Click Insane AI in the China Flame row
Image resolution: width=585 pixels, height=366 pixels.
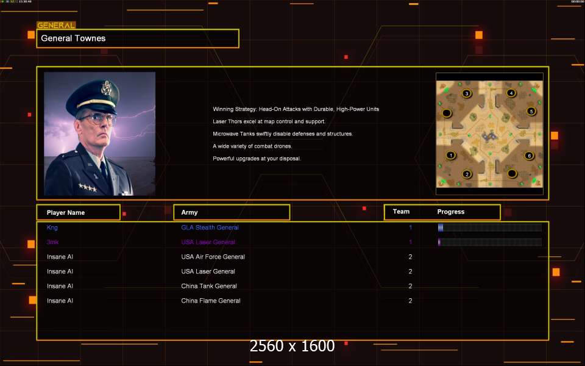pos(60,301)
